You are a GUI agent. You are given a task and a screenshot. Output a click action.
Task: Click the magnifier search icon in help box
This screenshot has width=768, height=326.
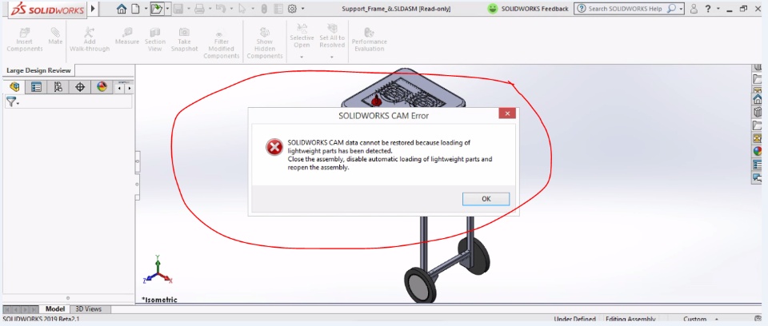(x=671, y=9)
